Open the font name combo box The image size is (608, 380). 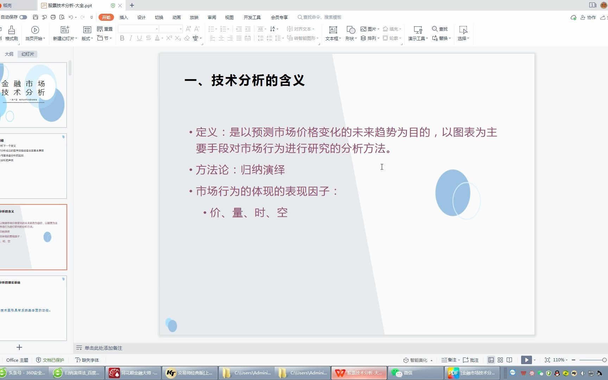coord(138,29)
